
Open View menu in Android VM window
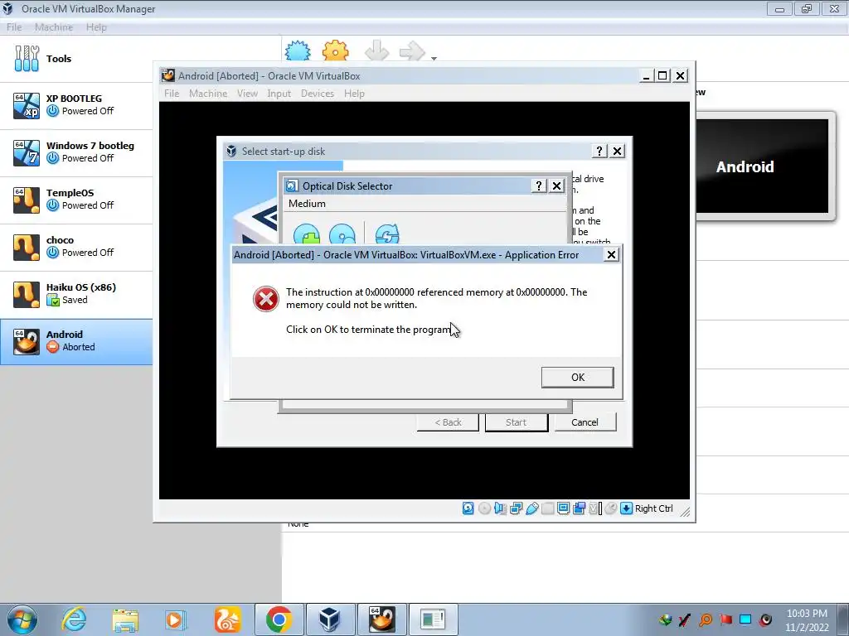click(x=247, y=94)
